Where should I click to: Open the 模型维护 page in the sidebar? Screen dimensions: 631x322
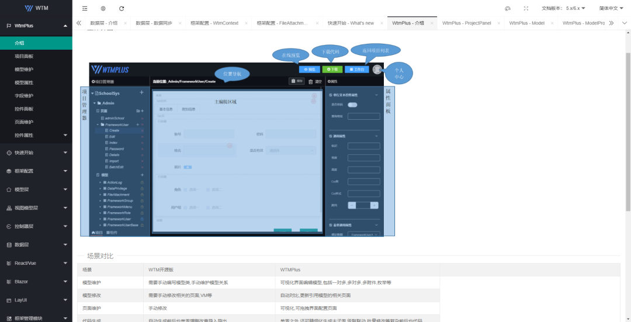click(36, 69)
